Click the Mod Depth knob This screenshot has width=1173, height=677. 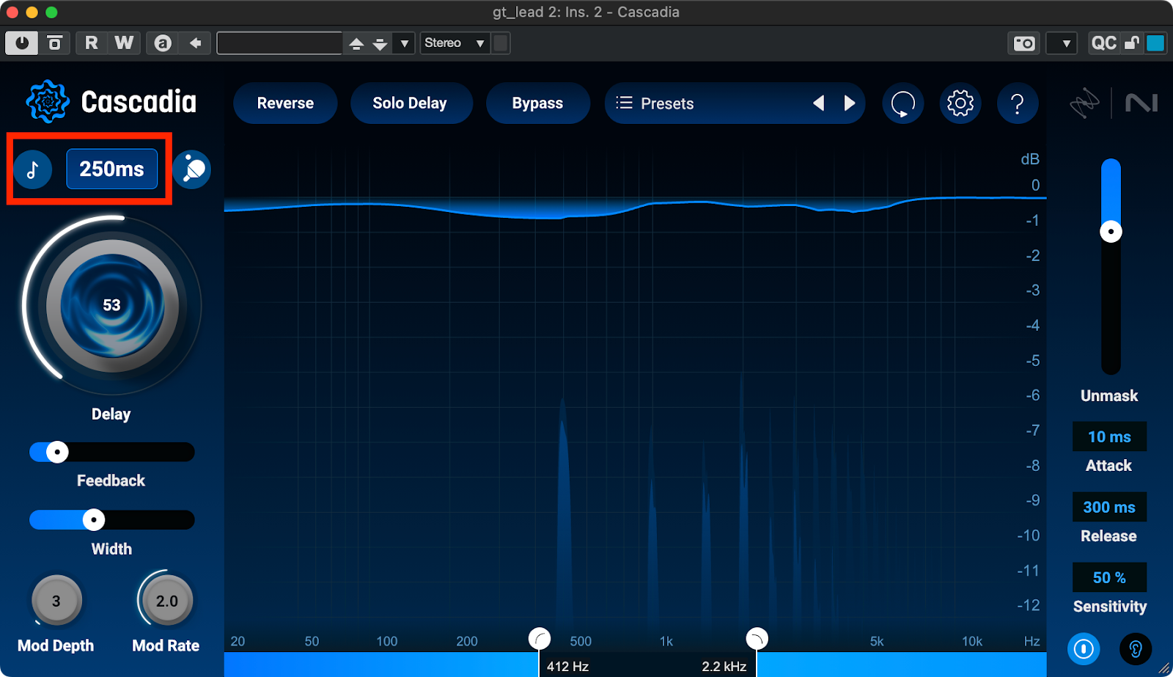56,601
